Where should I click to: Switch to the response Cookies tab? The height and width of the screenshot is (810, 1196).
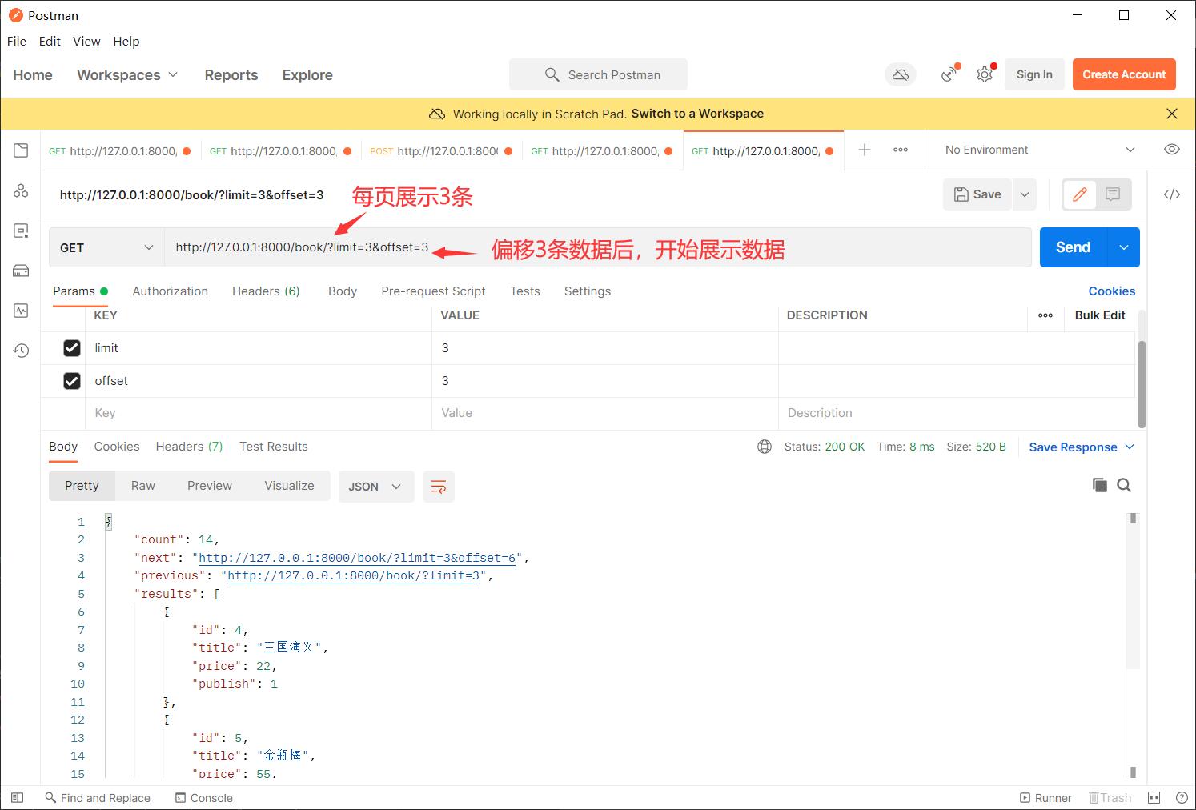(117, 447)
